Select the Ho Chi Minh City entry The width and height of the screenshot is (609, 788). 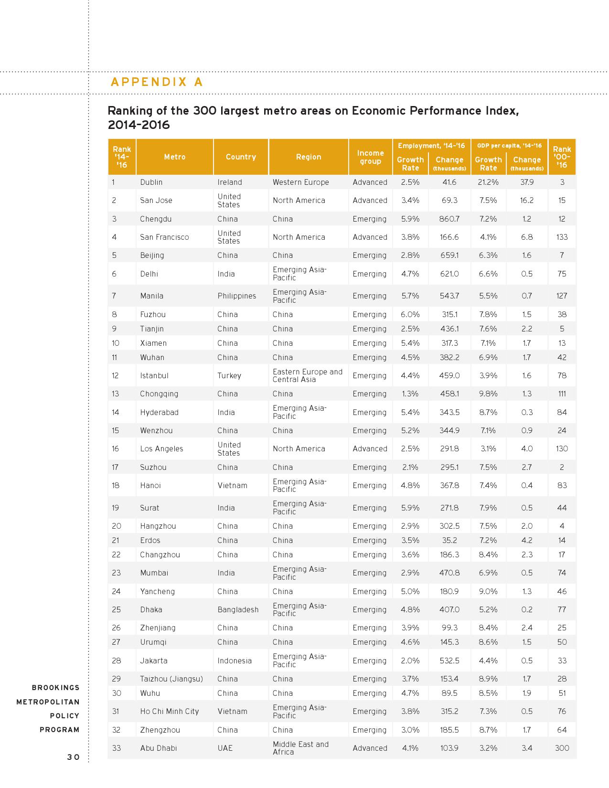point(170,712)
